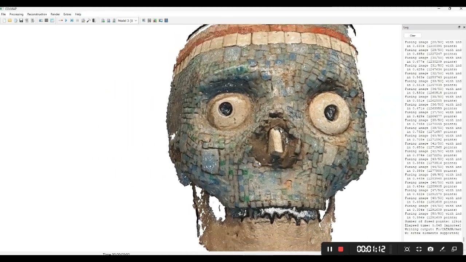This screenshot has height=262, width=466.
Task: Open Reconstruction options icon
Action: pyautogui.click(x=83, y=21)
